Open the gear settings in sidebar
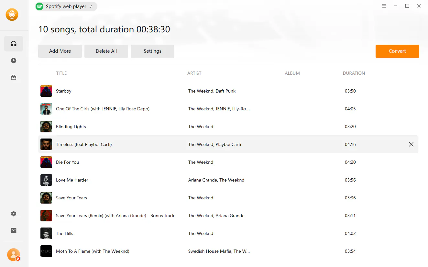 click(14, 214)
